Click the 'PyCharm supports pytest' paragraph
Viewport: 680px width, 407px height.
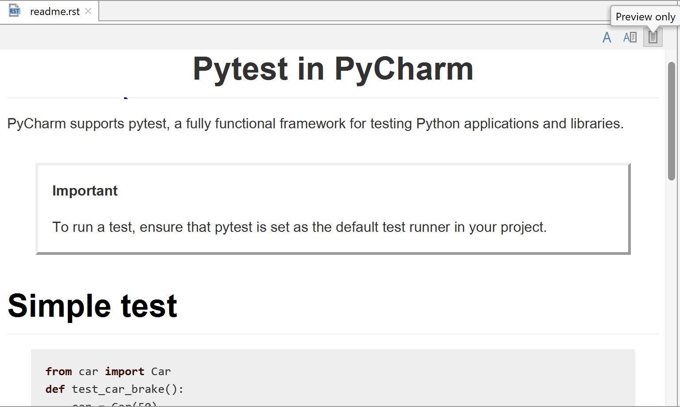(x=315, y=123)
